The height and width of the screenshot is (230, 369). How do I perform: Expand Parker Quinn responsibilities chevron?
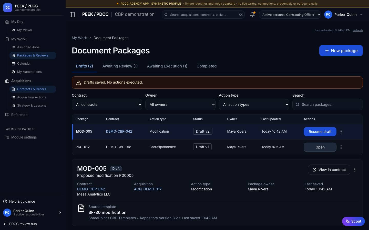60,213
